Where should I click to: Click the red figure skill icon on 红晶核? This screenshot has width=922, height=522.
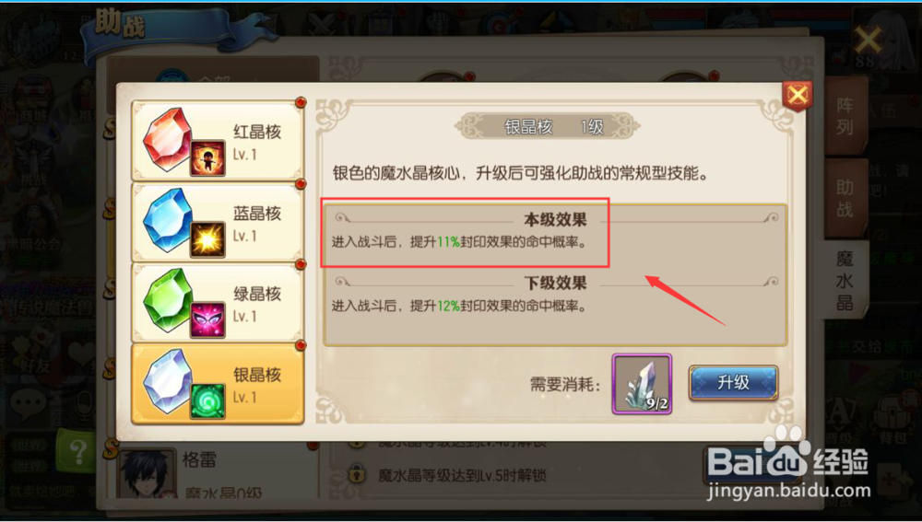click(207, 158)
